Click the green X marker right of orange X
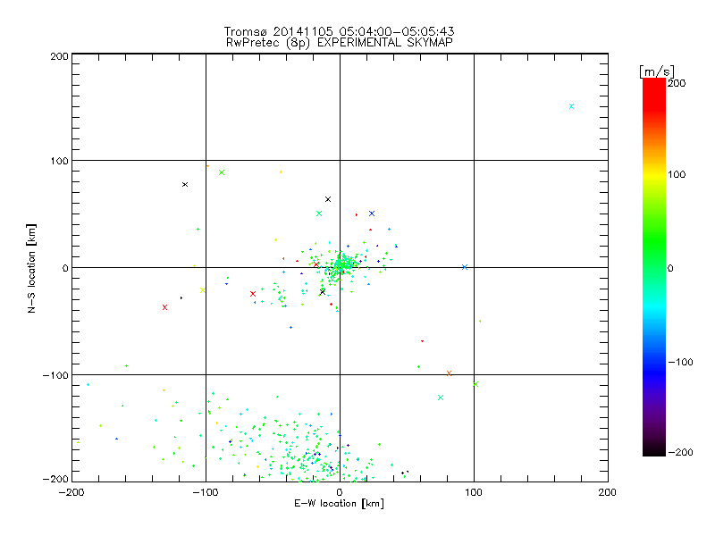This screenshot has height=536, width=715. [475, 384]
